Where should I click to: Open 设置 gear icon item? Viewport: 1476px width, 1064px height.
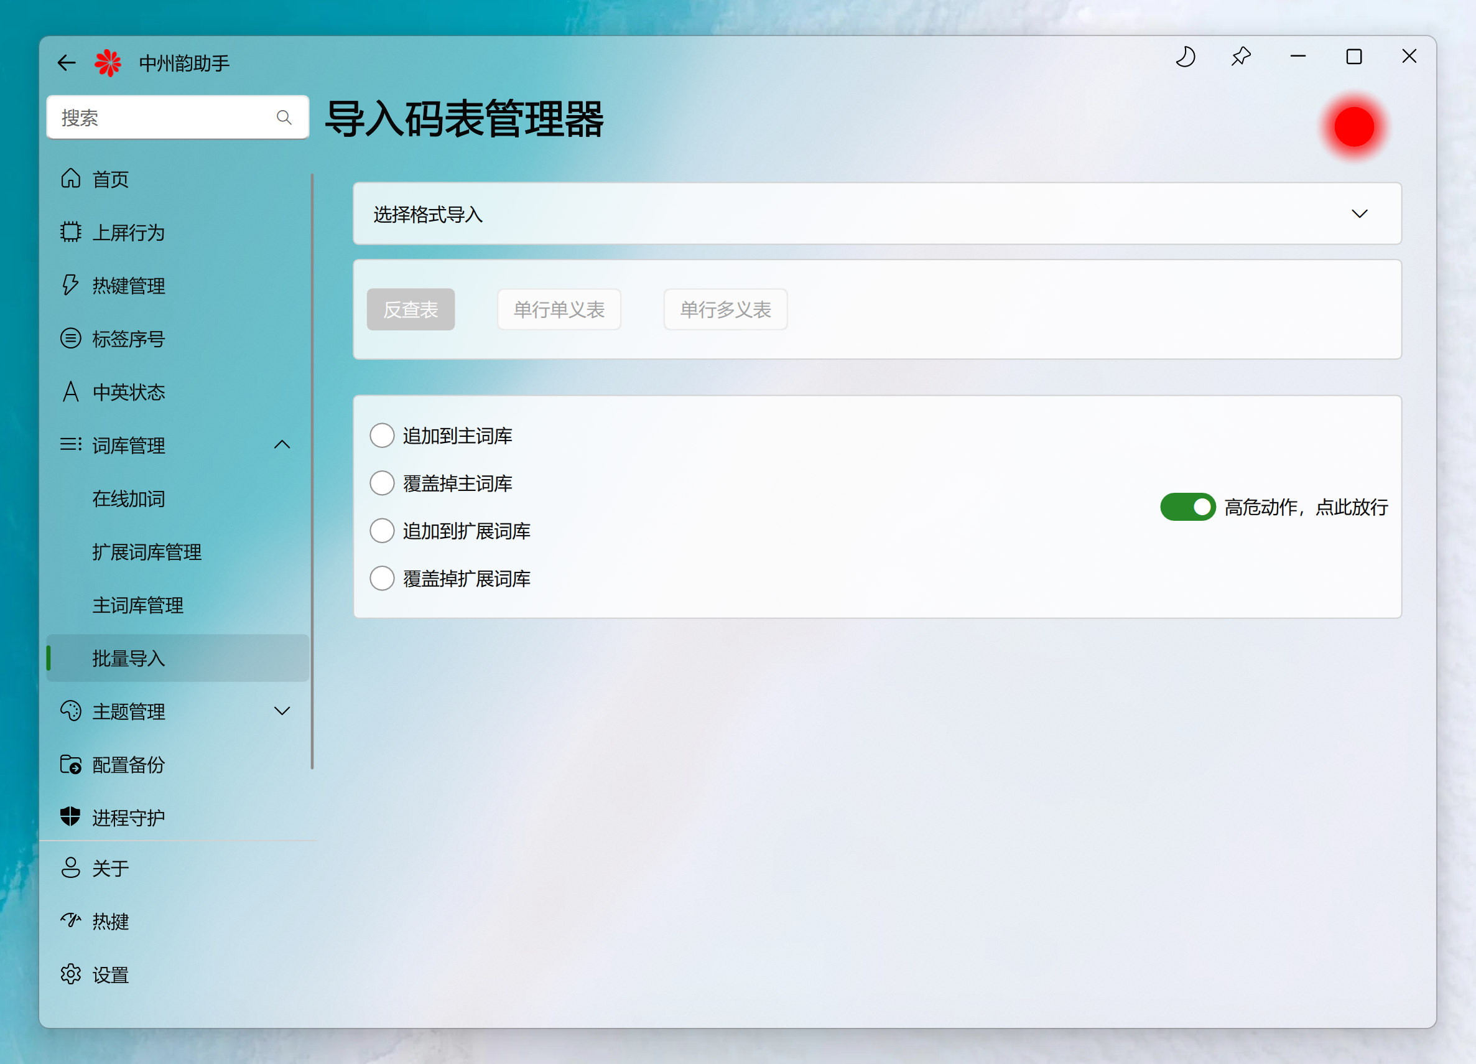tap(71, 975)
